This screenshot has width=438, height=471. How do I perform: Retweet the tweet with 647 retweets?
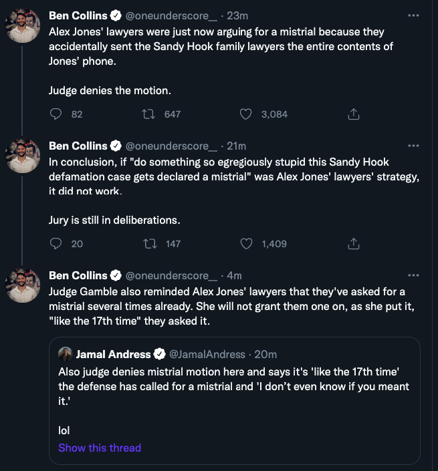point(150,114)
